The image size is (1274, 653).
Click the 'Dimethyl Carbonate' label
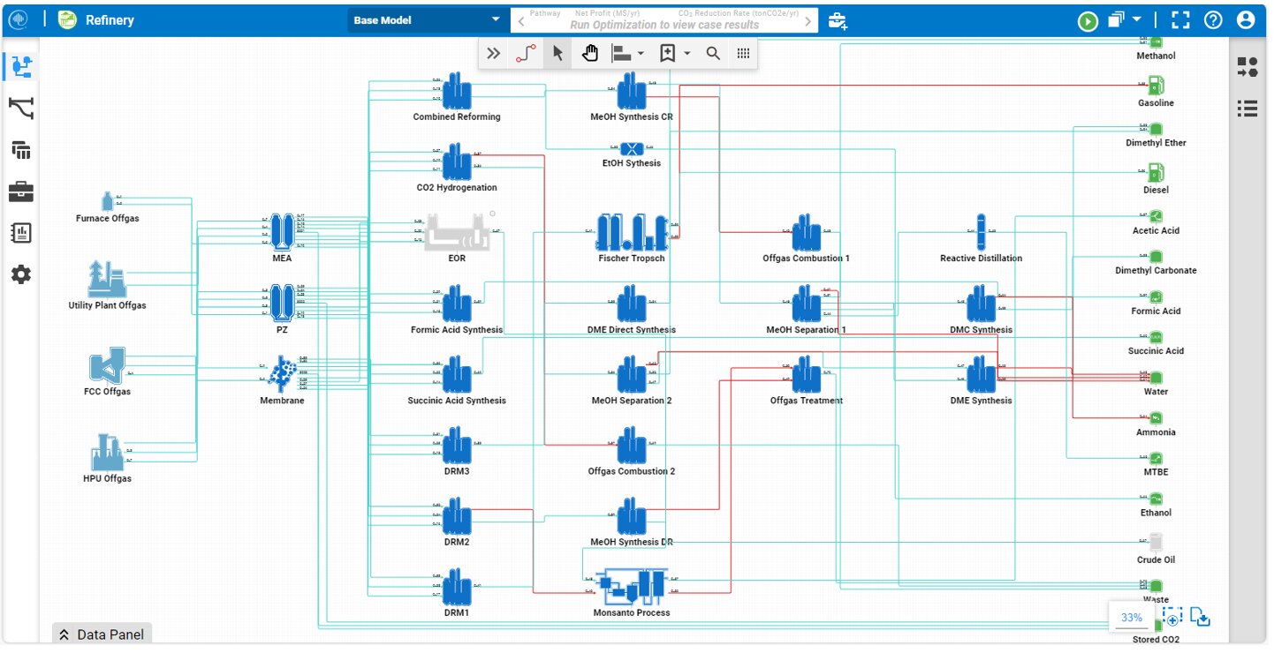pyautogui.click(x=1156, y=271)
